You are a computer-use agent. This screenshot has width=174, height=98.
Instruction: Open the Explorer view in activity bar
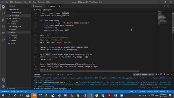point(3,7)
